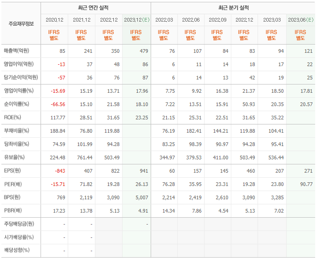Click the quarterly PBR value 14.34
The height and width of the screenshot is (259, 317).
click(169, 211)
